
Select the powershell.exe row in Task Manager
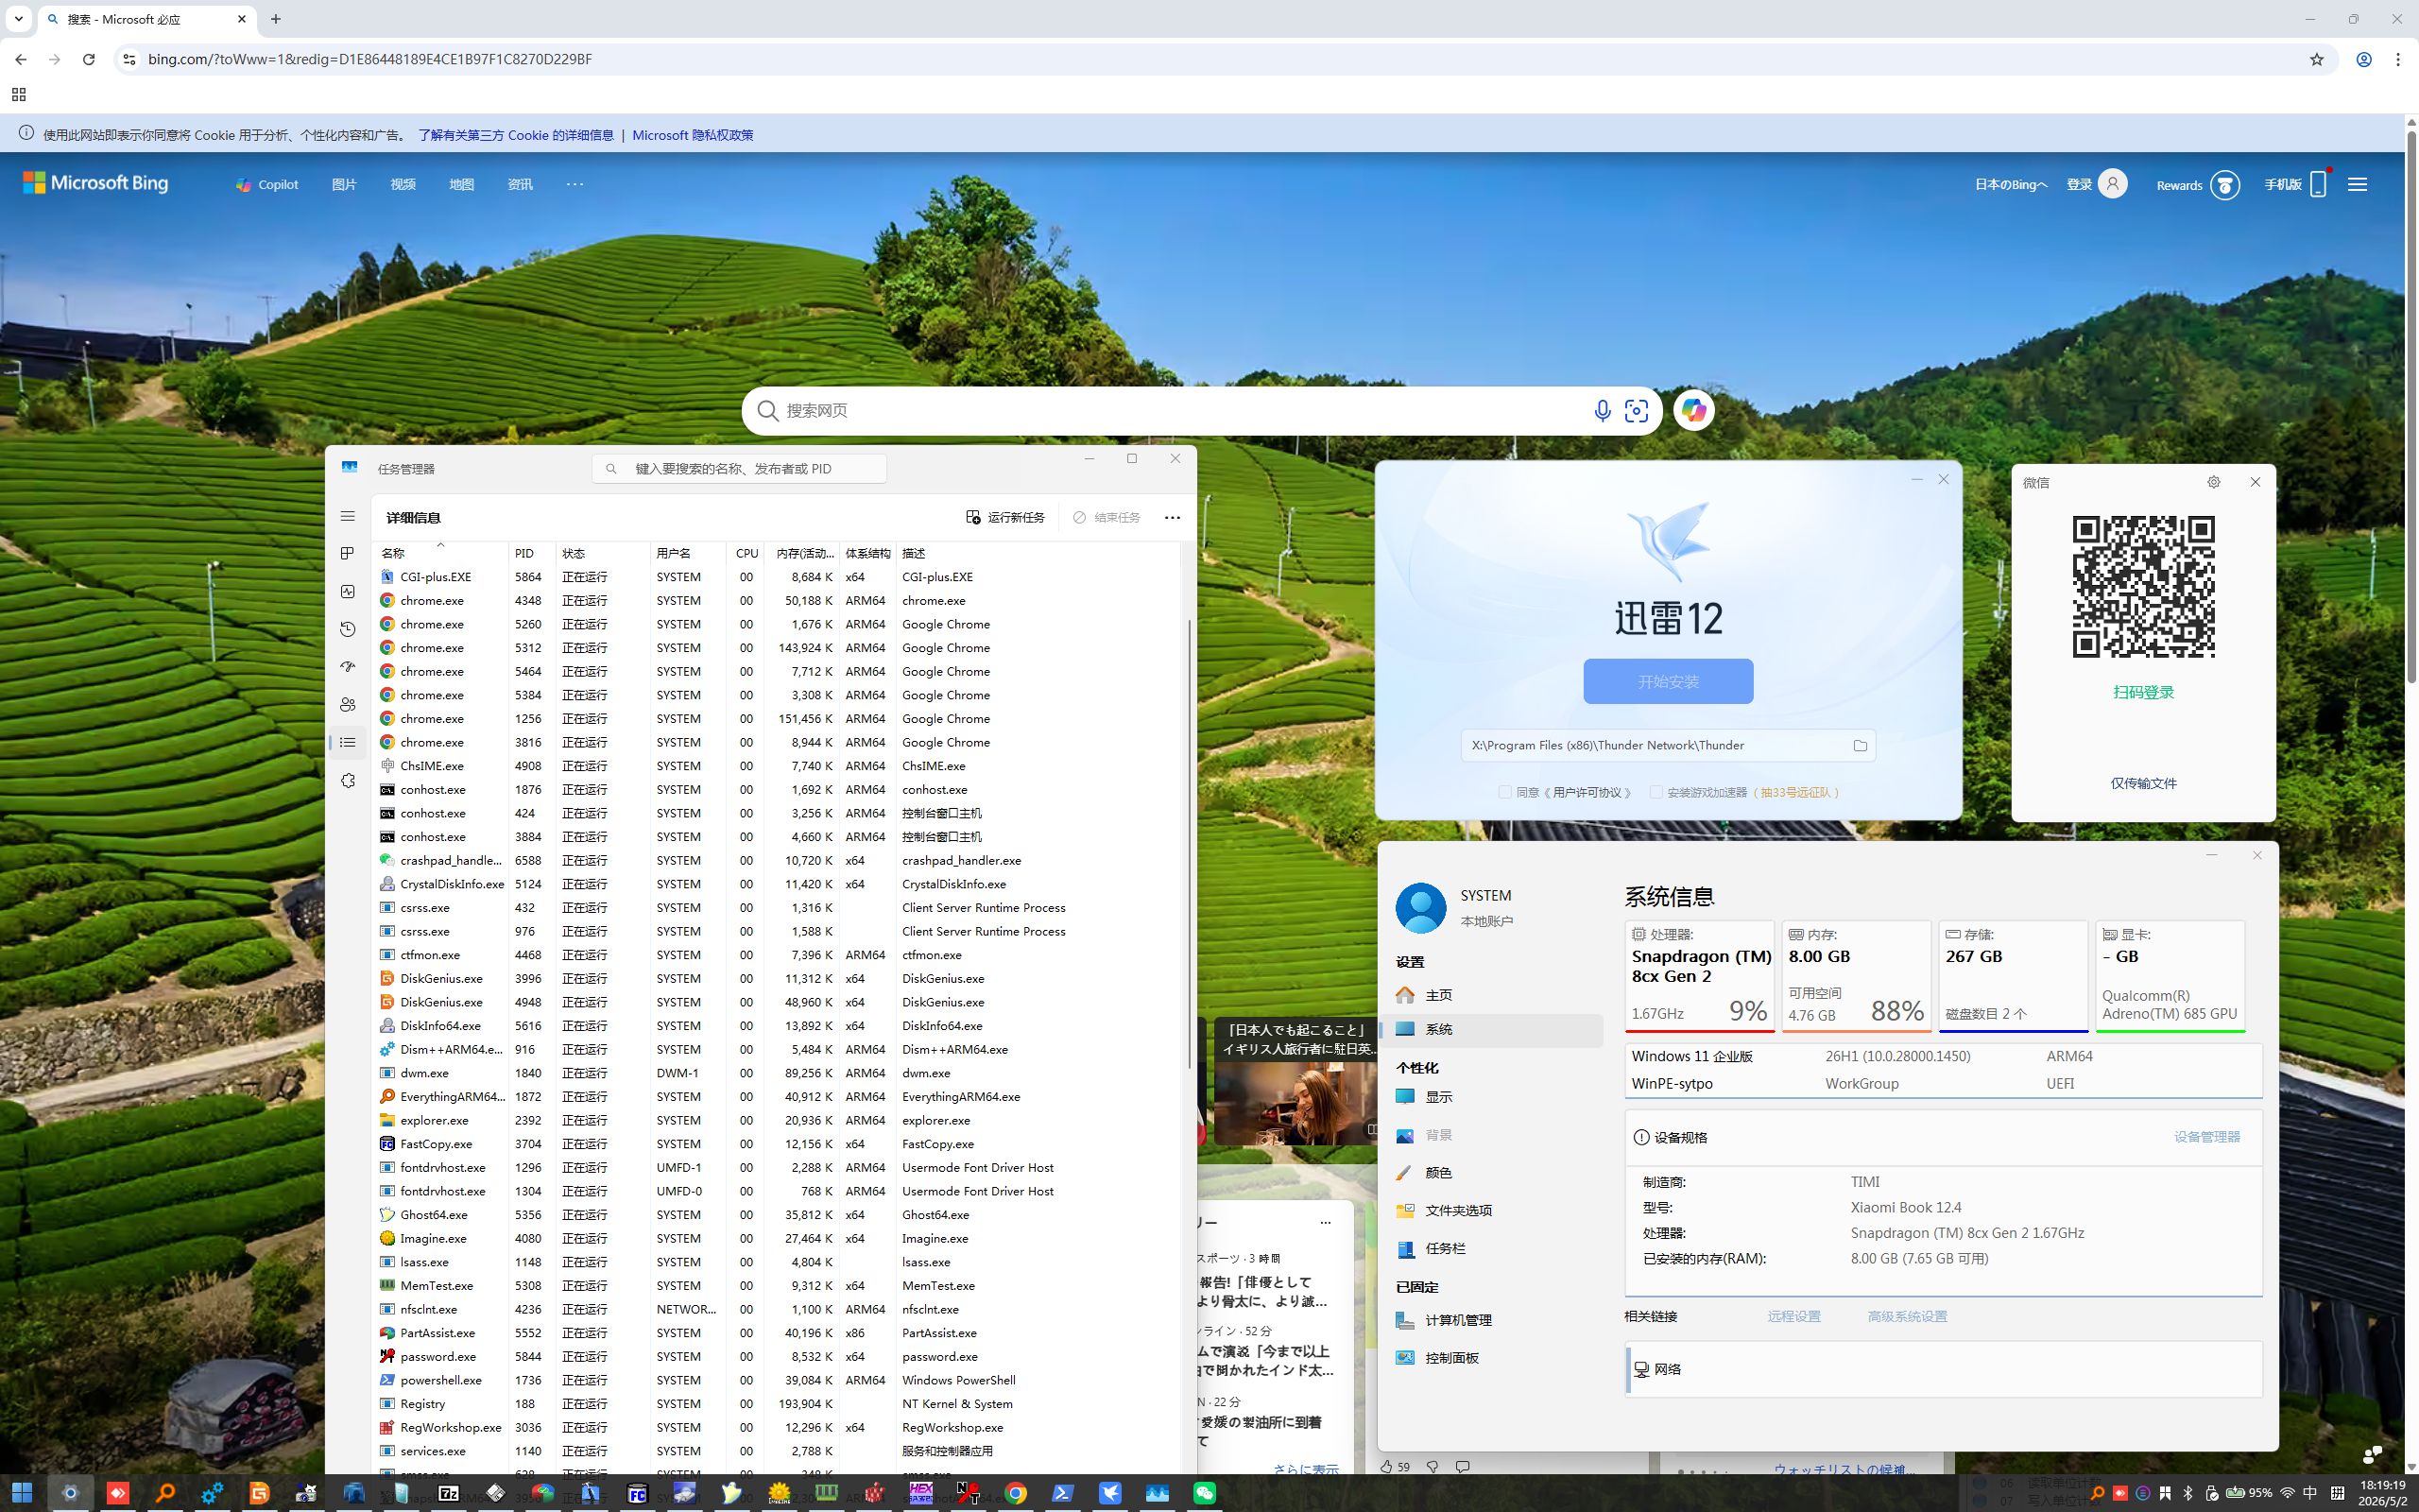pyautogui.click(x=776, y=1381)
